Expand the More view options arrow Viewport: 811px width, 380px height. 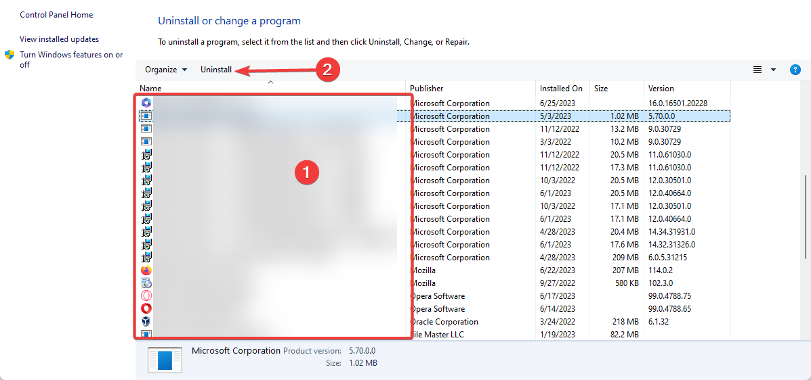773,70
